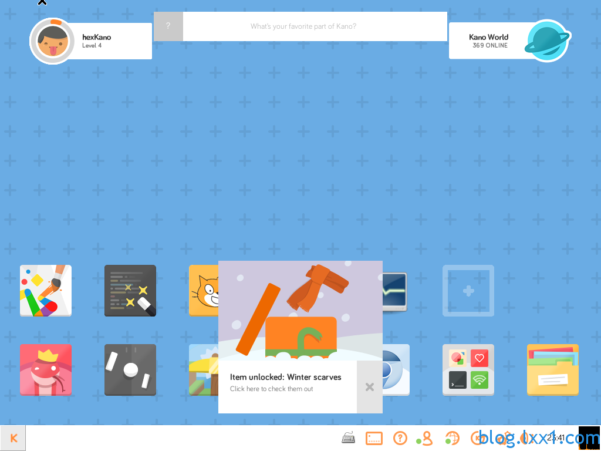Click the empty plus tile to add an app

pyautogui.click(x=468, y=291)
